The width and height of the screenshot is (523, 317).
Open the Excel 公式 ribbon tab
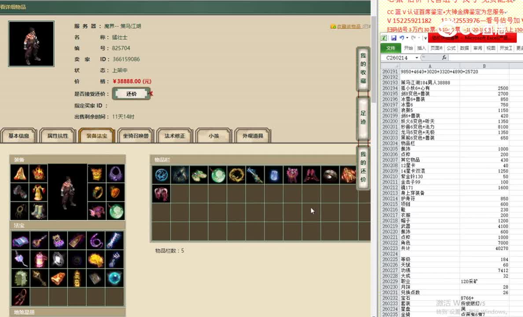click(x=451, y=48)
